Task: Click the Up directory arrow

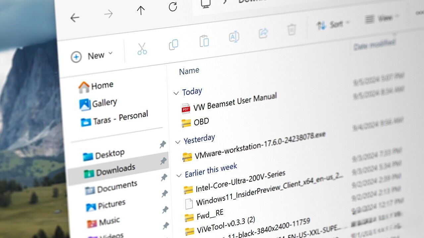Action: pyautogui.click(x=141, y=11)
